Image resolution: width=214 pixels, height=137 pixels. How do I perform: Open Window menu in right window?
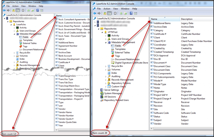coord(125,9)
